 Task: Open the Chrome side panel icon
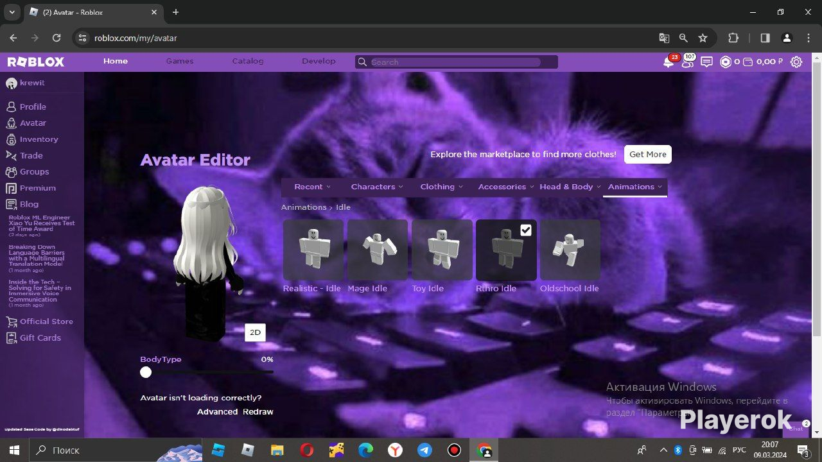tap(765, 38)
